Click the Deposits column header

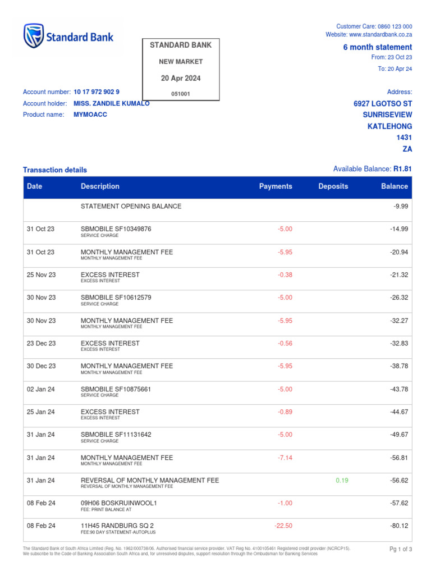pos(333,186)
